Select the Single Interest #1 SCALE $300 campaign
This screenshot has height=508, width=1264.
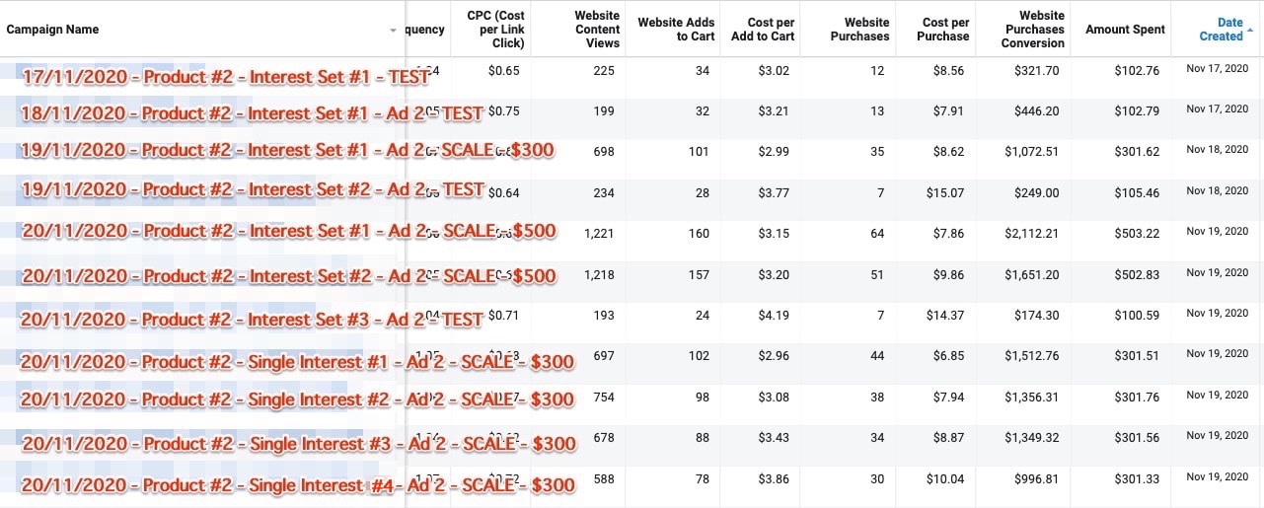(x=297, y=362)
